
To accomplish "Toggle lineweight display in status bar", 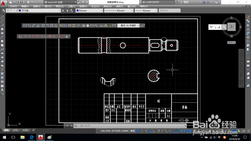I will pos(185,131).
